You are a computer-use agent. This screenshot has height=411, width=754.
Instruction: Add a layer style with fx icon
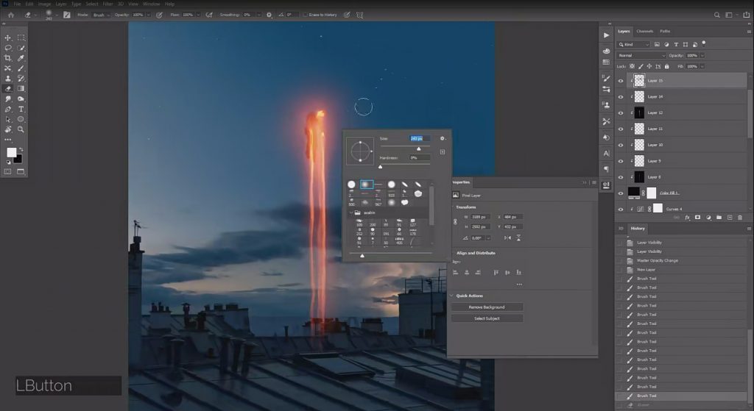tap(687, 218)
